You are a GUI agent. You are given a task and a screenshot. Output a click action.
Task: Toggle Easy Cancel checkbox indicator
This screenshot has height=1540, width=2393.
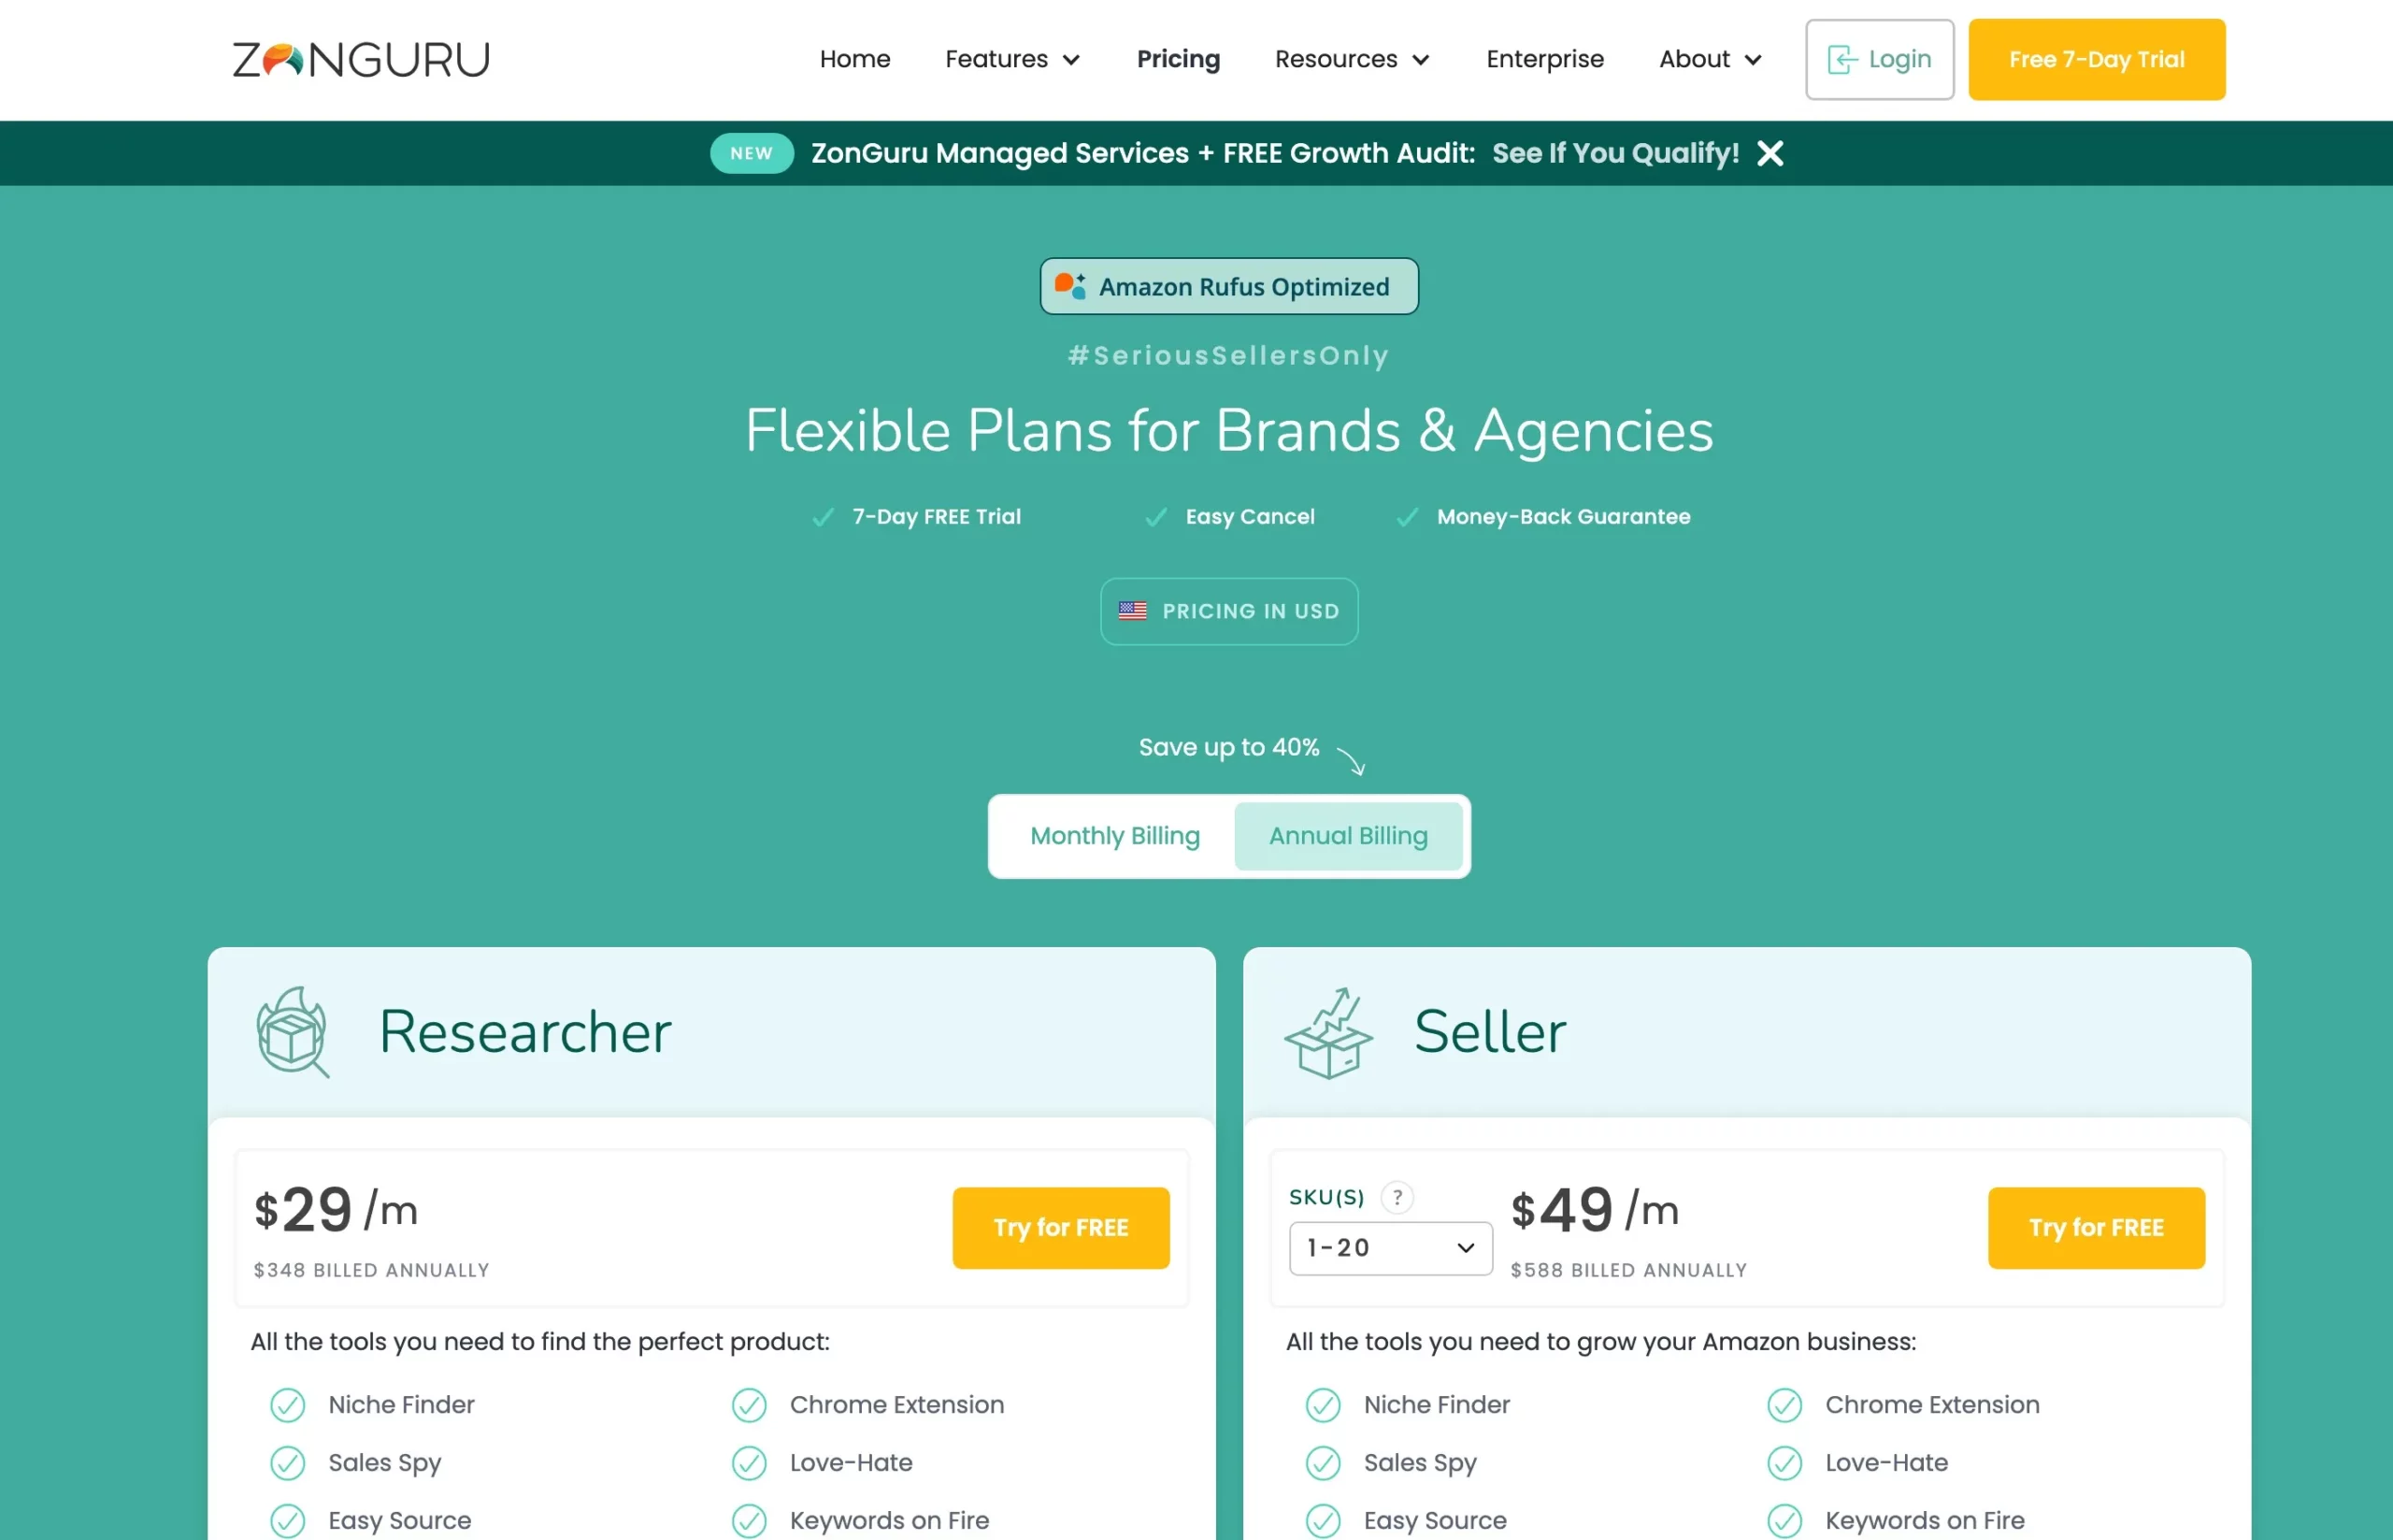point(1153,516)
